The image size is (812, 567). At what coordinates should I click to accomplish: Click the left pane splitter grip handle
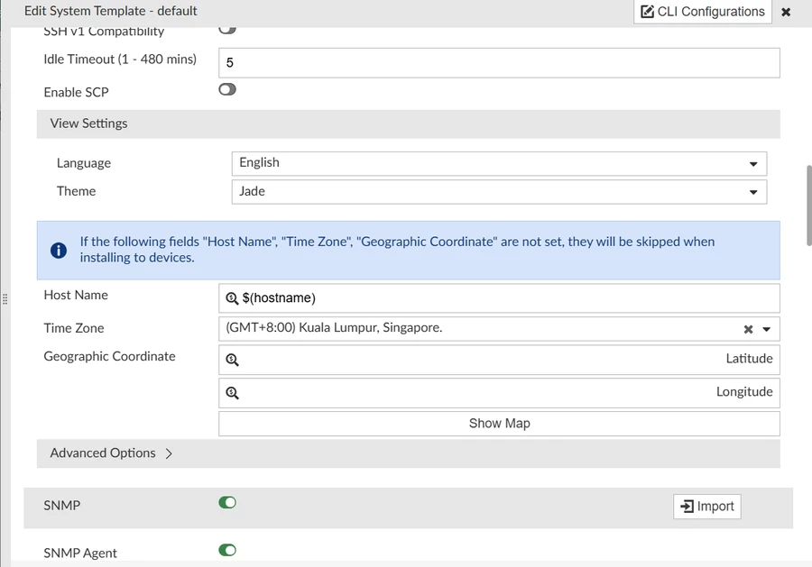pos(5,299)
